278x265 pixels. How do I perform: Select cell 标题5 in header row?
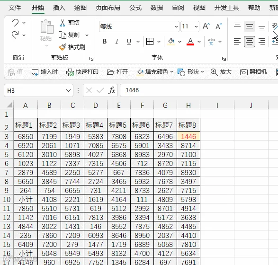coord(119,125)
